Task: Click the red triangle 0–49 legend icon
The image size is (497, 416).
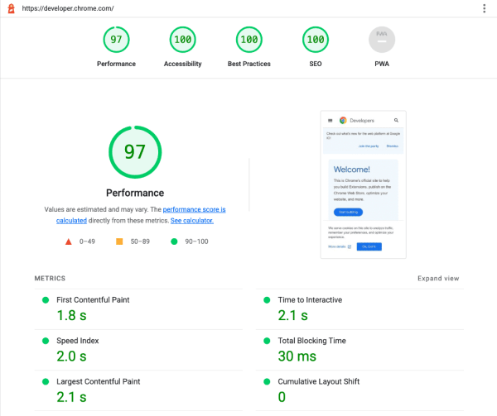Action: click(x=69, y=241)
